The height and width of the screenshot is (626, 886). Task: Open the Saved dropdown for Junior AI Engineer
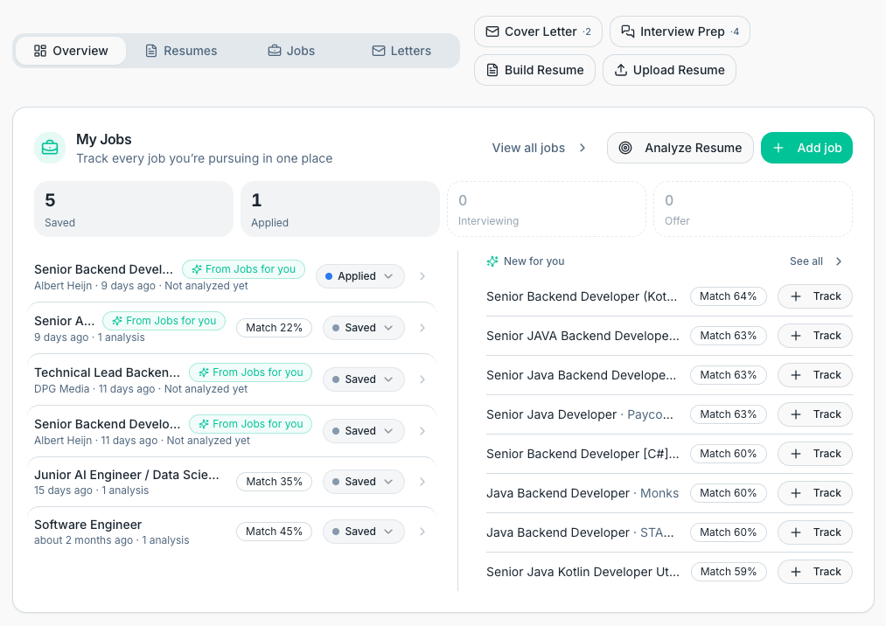[x=363, y=482]
